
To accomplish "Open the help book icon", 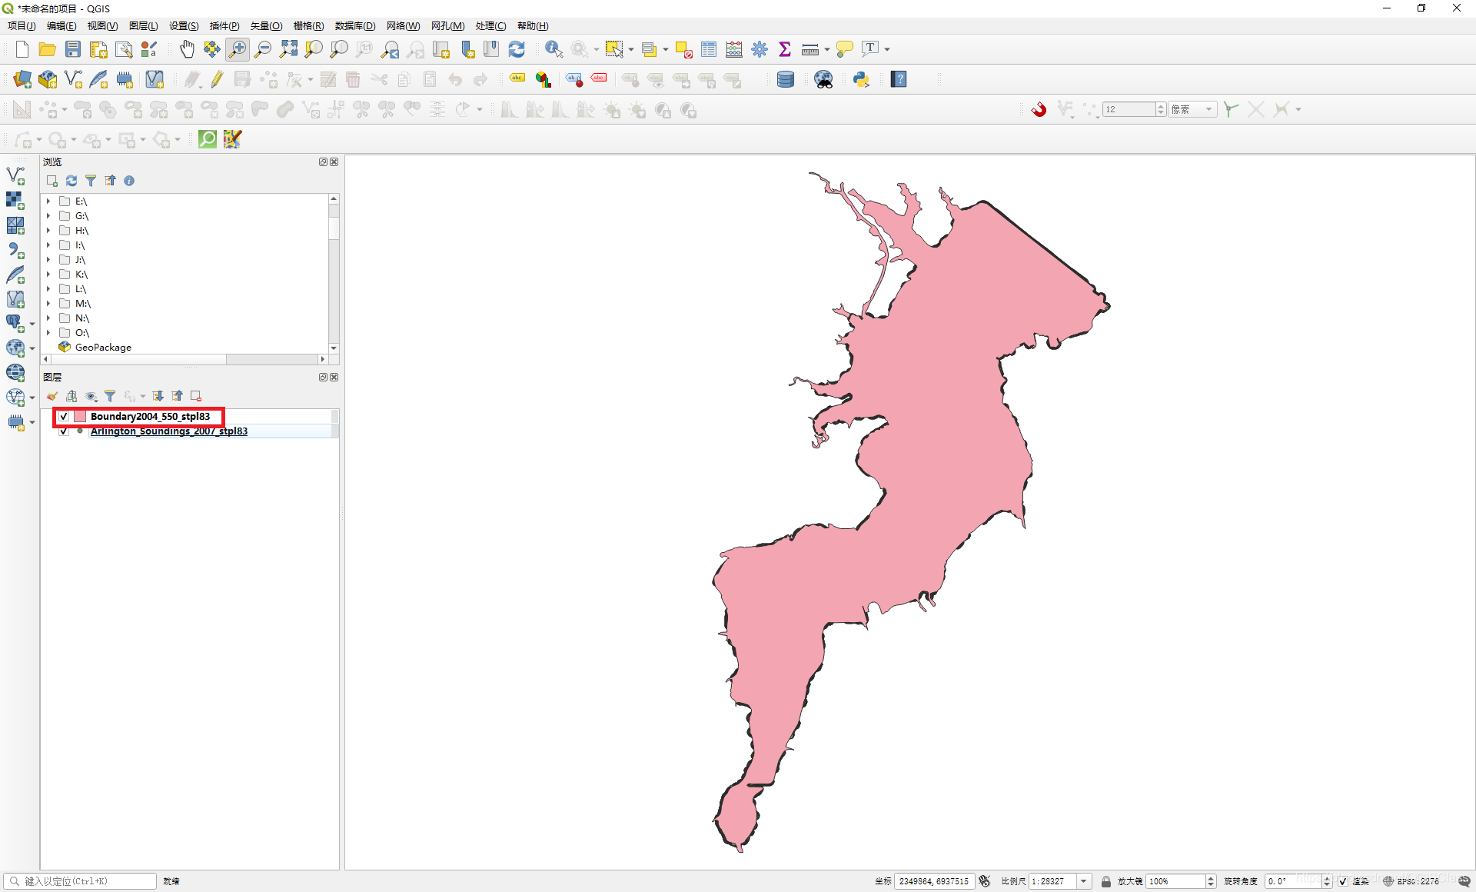I will pyautogui.click(x=899, y=79).
